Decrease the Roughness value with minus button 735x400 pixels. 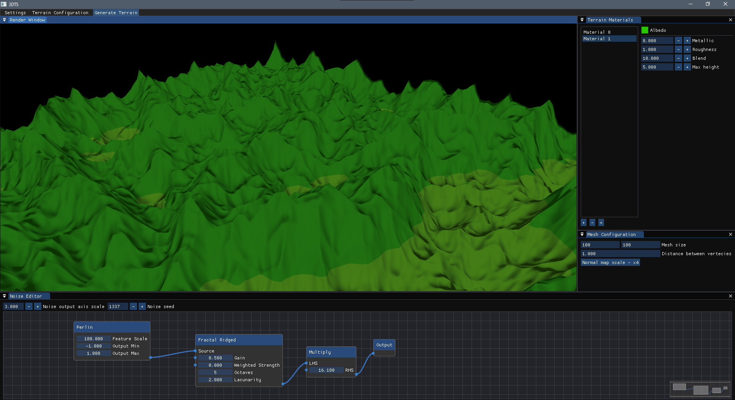click(678, 49)
